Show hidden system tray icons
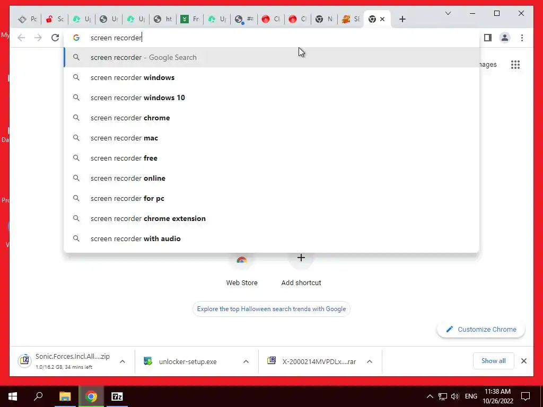543x407 pixels. click(x=430, y=396)
